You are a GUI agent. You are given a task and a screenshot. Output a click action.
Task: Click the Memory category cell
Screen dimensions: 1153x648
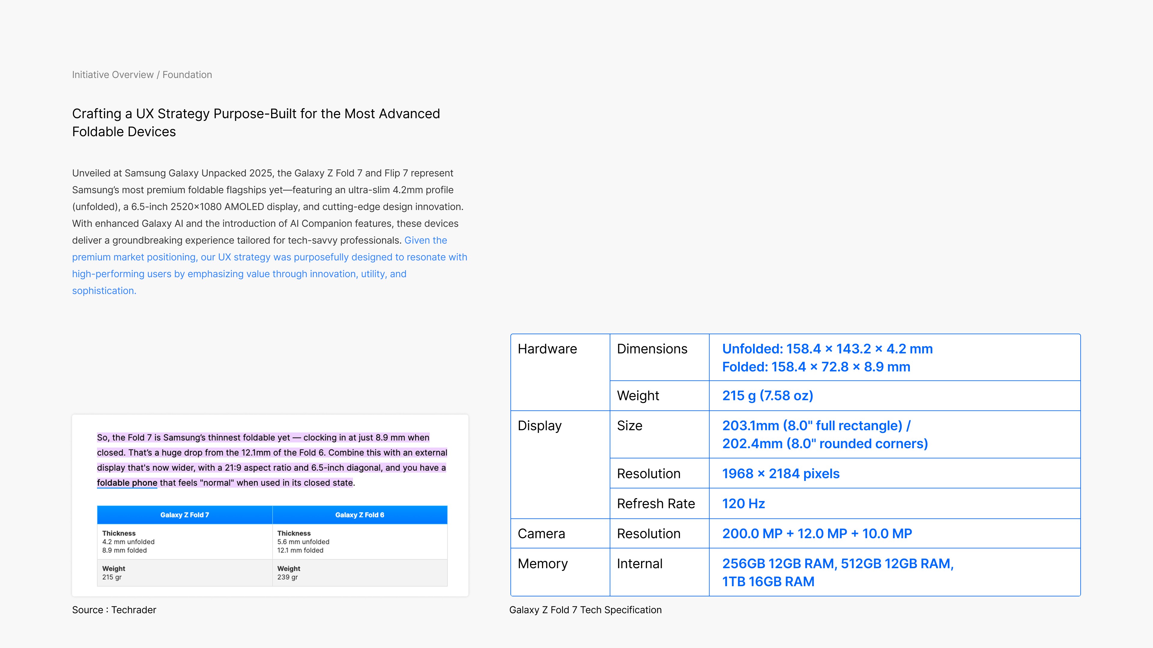click(543, 563)
